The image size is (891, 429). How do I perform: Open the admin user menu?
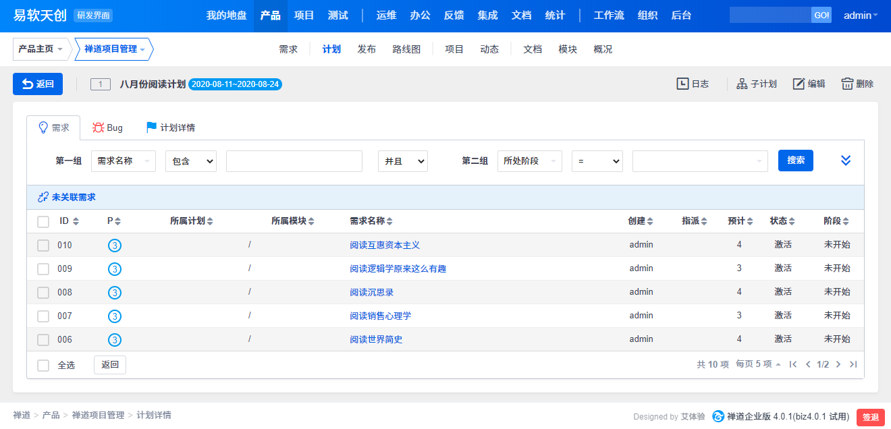(x=861, y=16)
